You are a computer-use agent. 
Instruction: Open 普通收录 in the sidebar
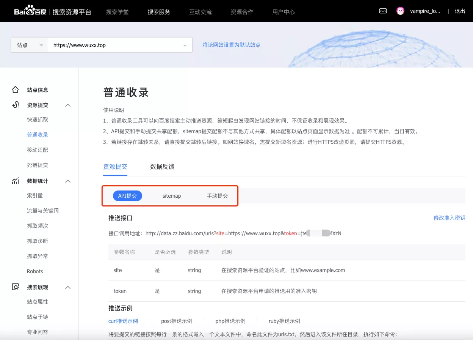pos(38,135)
